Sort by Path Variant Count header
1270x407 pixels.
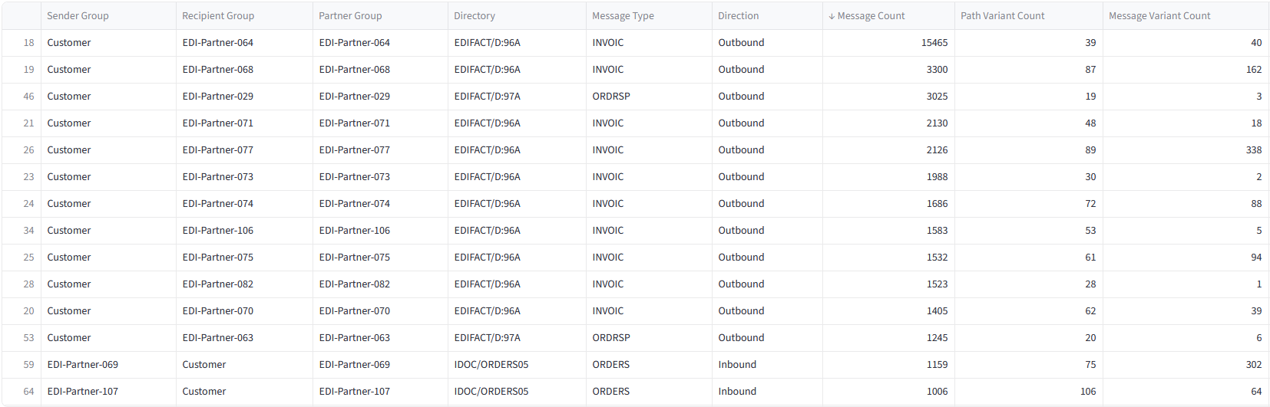point(1002,16)
